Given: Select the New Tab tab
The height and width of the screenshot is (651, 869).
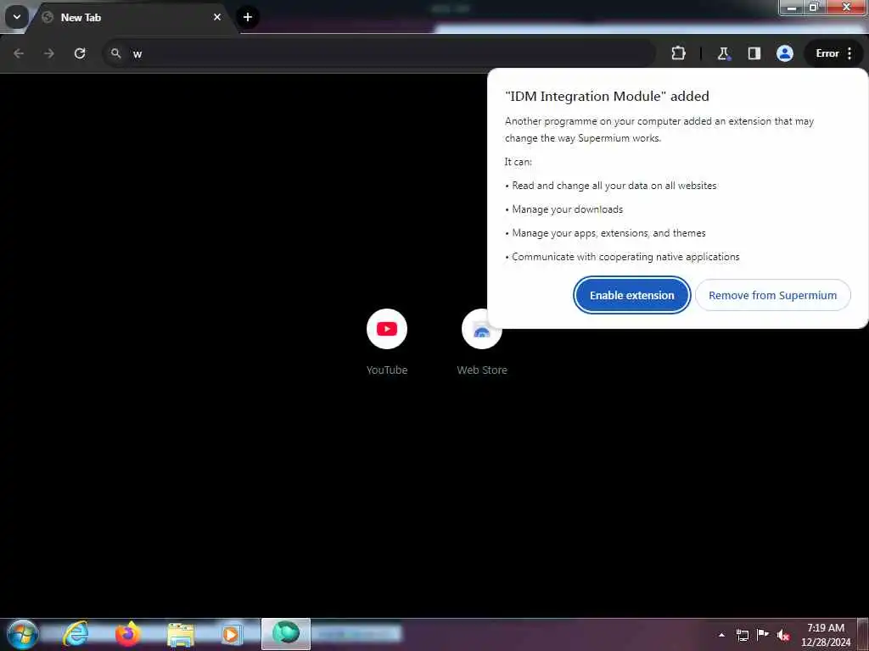Looking at the screenshot, I should [133, 18].
